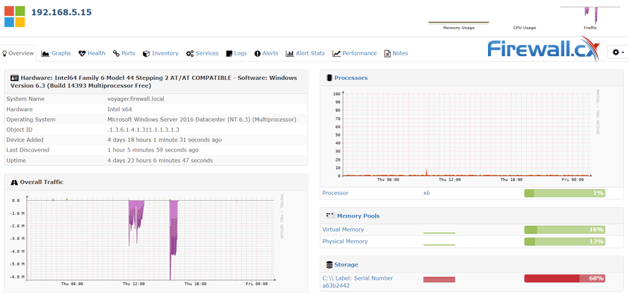629x293 pixels.
Task: Click the line chart icon beside Performance
Action: 336,54
